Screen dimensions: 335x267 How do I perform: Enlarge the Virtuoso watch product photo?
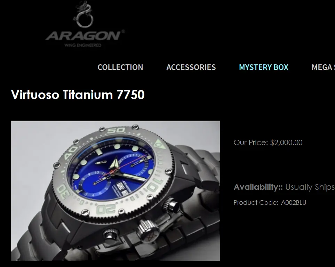115,191
